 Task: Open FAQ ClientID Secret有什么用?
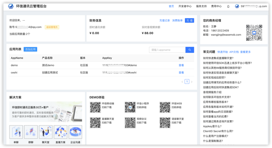click(218, 131)
